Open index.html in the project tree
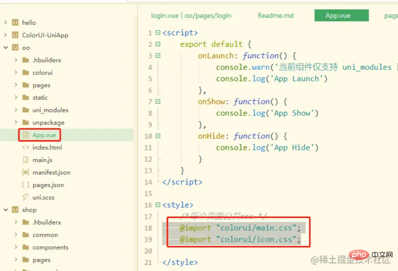Viewport: 398px width, 271px height. (47, 147)
